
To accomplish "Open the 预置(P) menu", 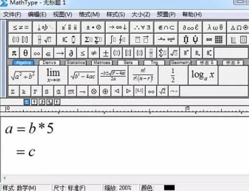I will pos(166,14).
